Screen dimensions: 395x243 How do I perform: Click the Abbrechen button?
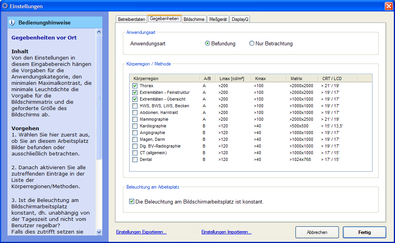coord(317,232)
